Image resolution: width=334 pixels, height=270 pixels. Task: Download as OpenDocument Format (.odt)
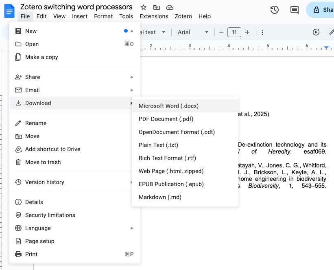[185, 132]
